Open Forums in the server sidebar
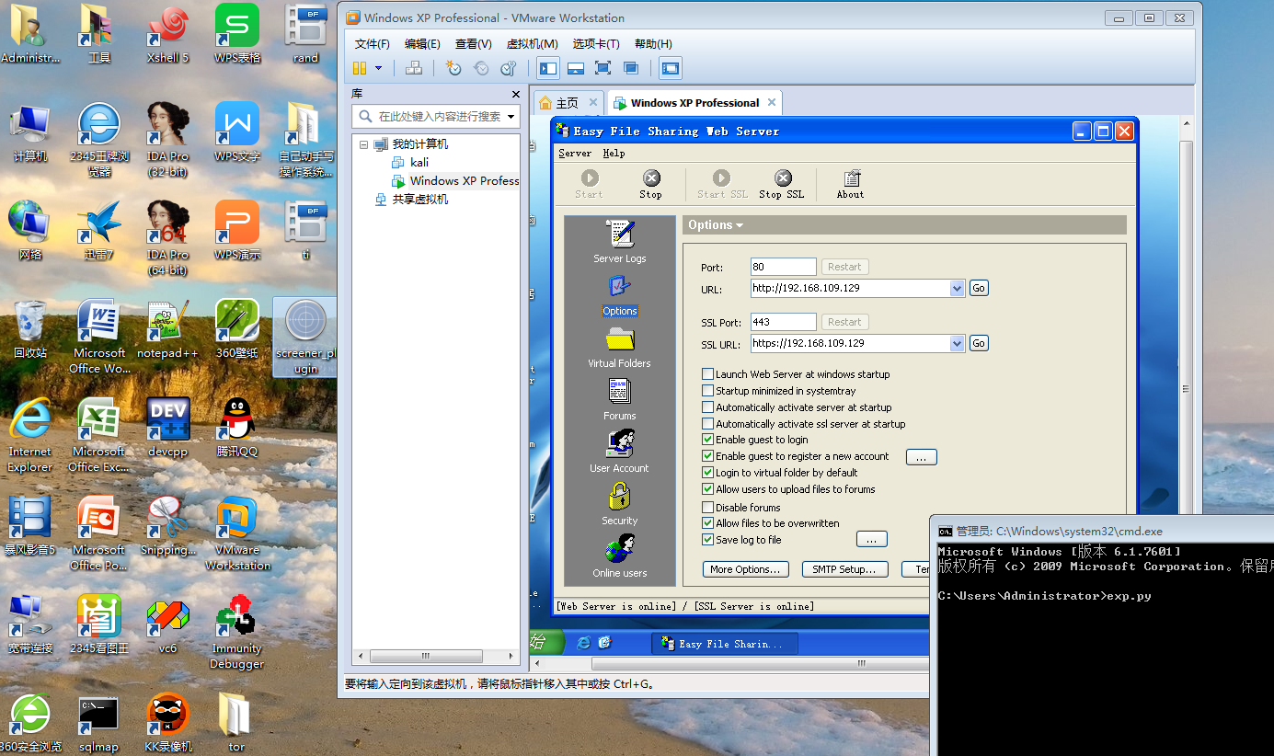Image resolution: width=1274 pixels, height=756 pixels. pos(620,400)
